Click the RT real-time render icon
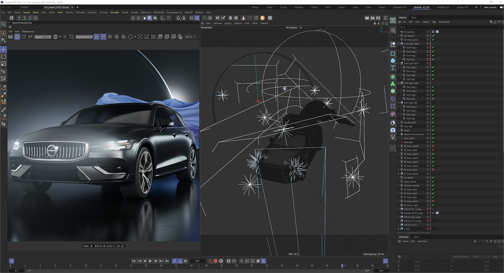Viewport: 504px width, 273px height. click(x=30, y=37)
